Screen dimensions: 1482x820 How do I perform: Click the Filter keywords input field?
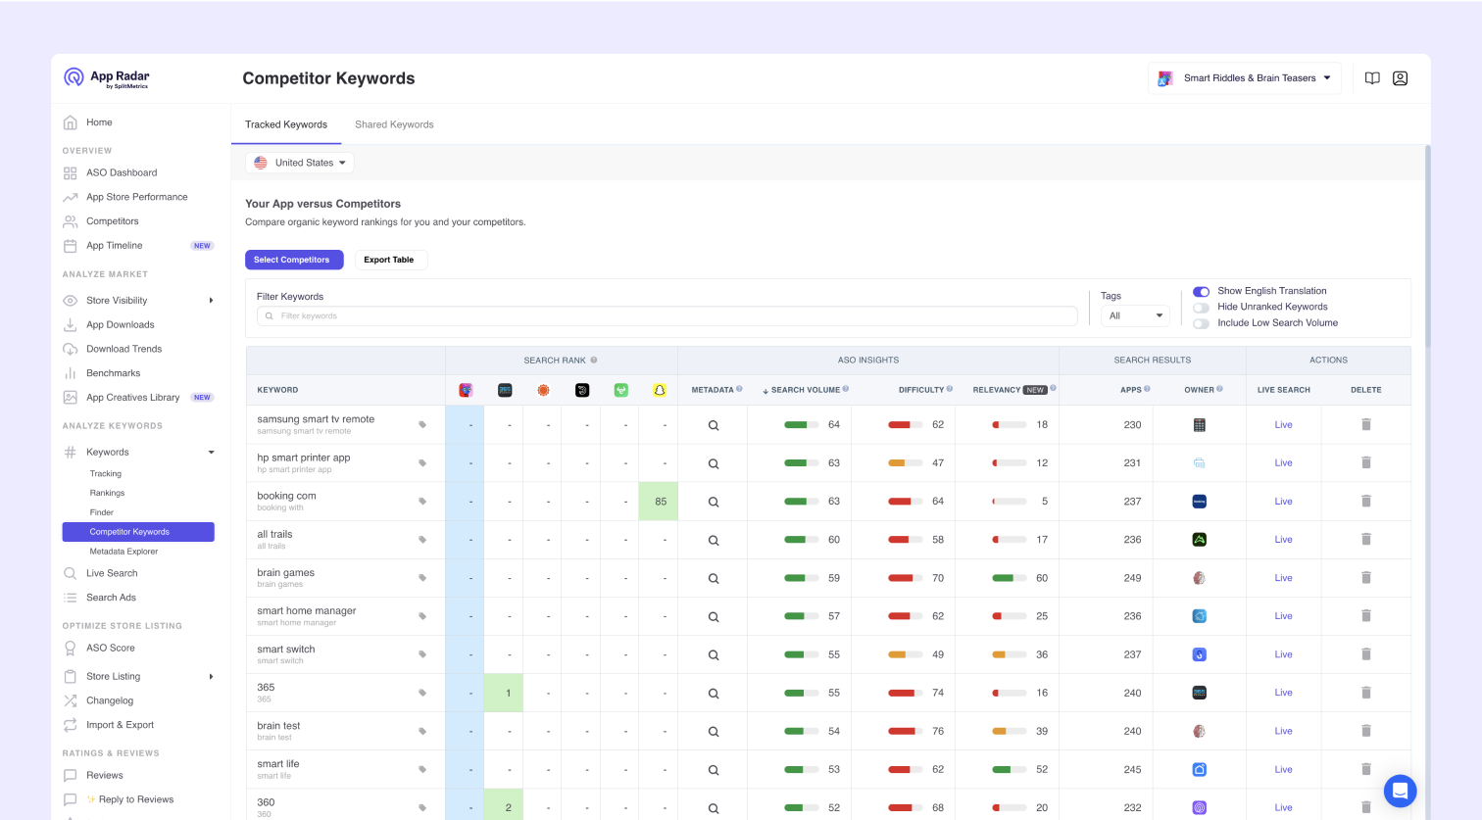[x=667, y=315]
